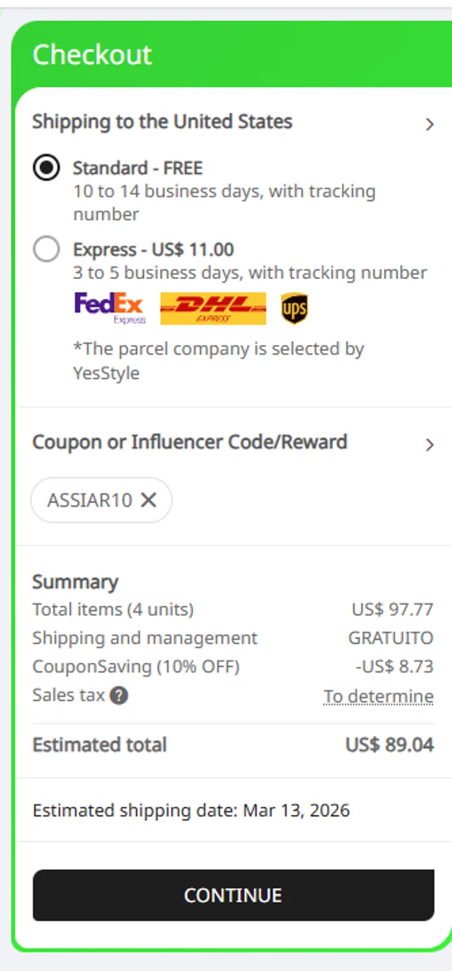452x971 pixels.
Task: Click the "To determine" sales tax link
Action: coord(378,697)
